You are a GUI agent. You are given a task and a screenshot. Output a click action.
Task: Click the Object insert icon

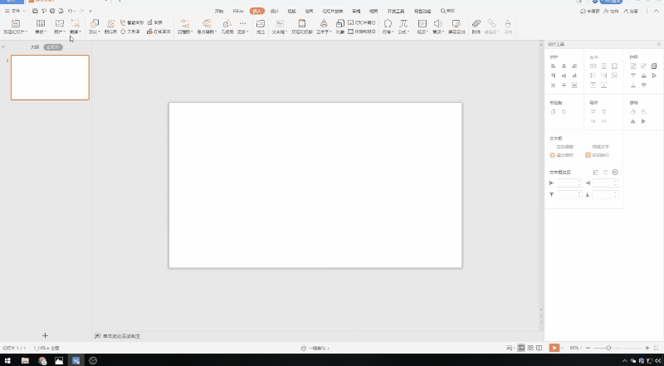(340, 24)
